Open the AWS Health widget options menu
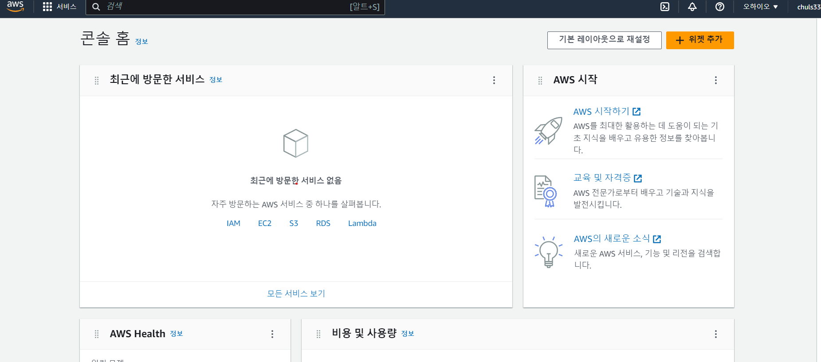This screenshot has width=821, height=362. [272, 334]
